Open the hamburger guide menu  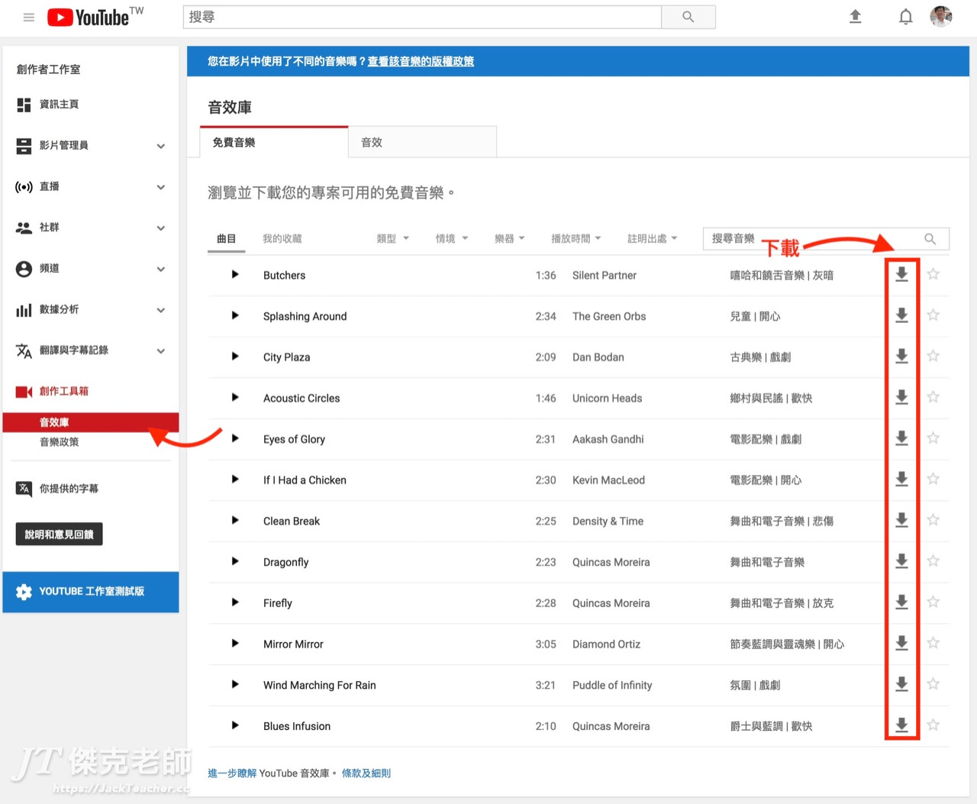pyautogui.click(x=29, y=17)
